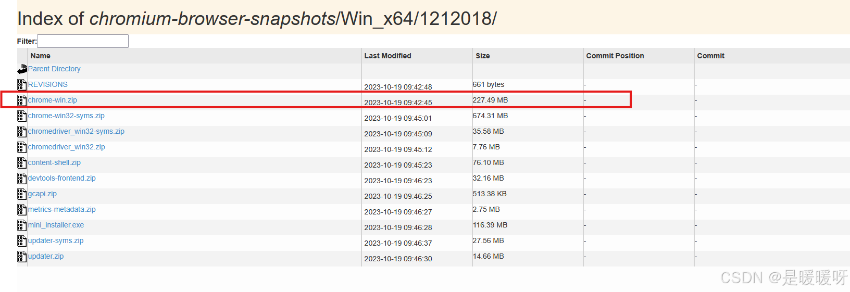Select the 2023-10-19 09:46:28 timestamp
850x292 pixels.
(398, 227)
